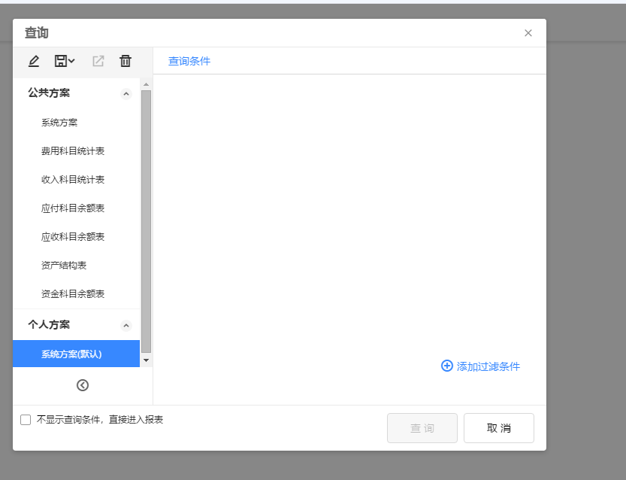Screen dimensions: 626x480
Task: Select 系统方案(默认) personal scheme
Action: tap(76, 354)
